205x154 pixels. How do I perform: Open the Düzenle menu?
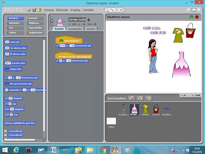[x=62, y=10]
